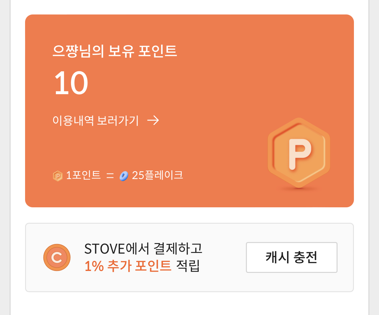Image resolution: width=379 pixels, height=315 pixels.
Task: Click the blue flake ring icon
Action: (x=124, y=176)
